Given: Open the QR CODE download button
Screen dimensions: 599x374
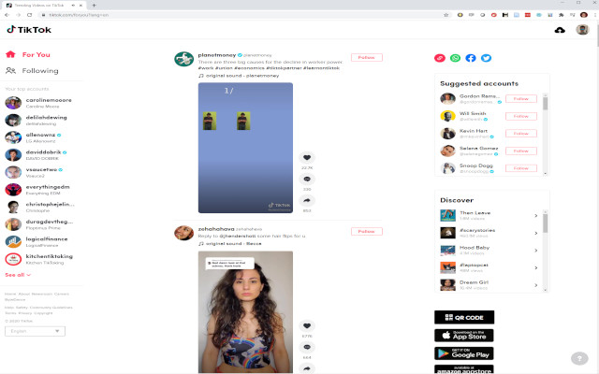Looking at the screenshot, I should point(464,317).
